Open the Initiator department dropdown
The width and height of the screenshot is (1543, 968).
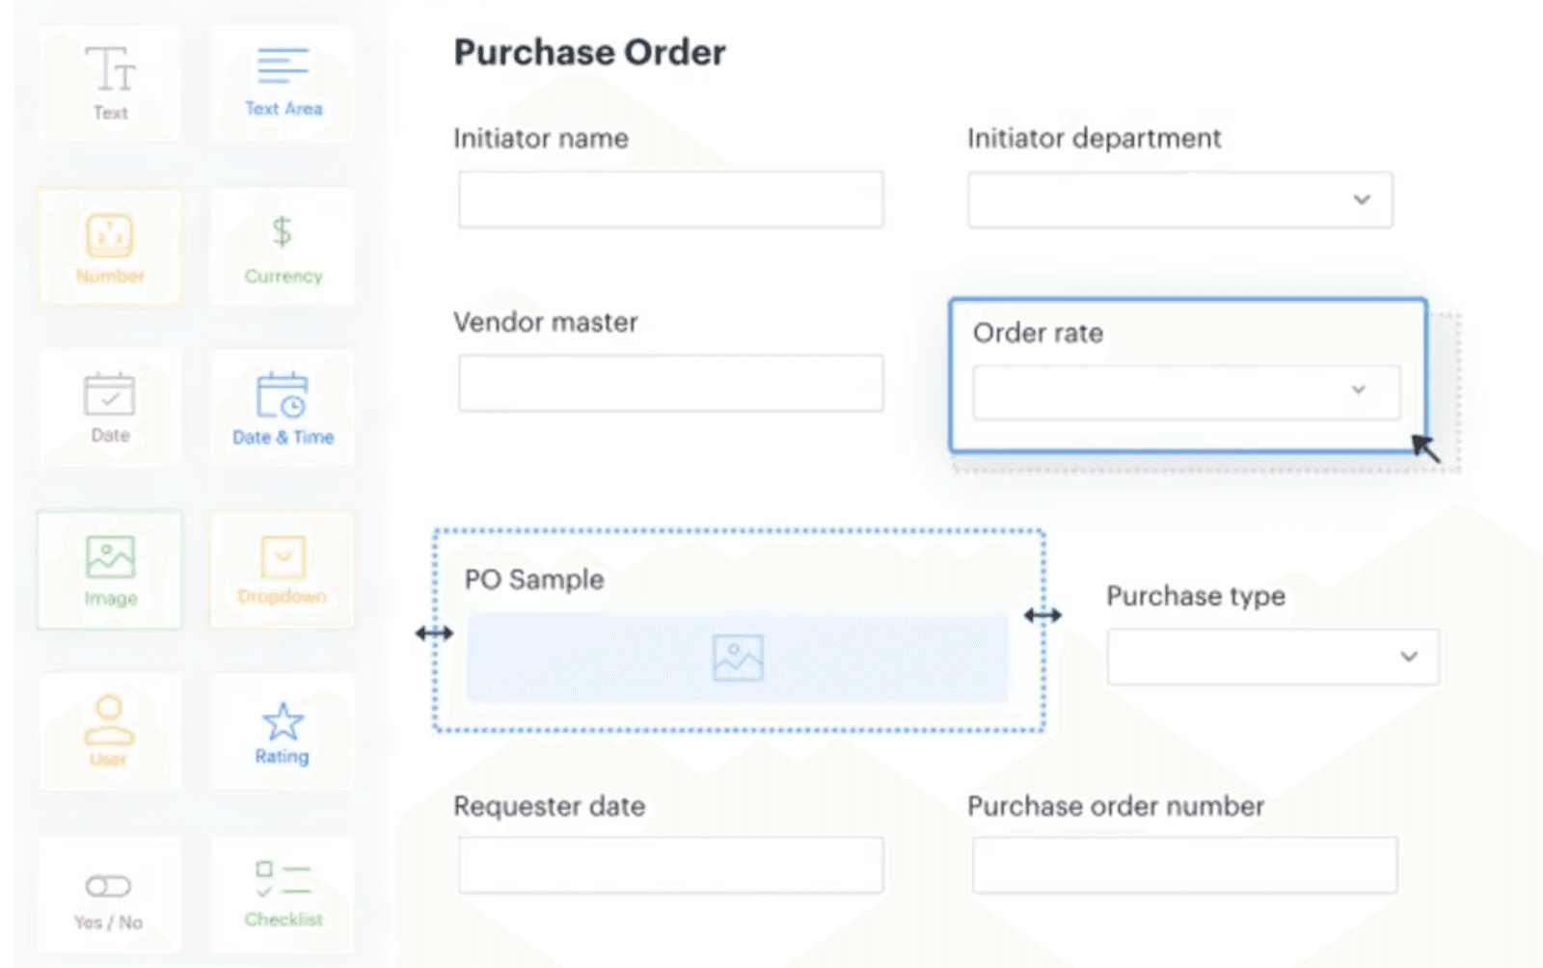click(1180, 200)
